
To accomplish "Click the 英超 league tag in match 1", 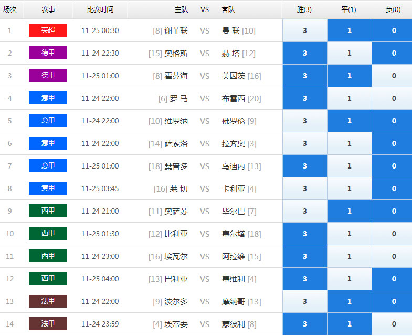I will pos(48,30).
